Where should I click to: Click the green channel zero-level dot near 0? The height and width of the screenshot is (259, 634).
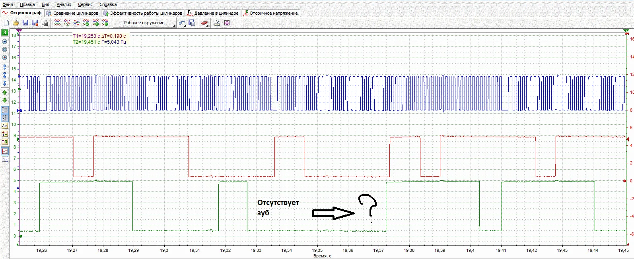click(x=21, y=236)
